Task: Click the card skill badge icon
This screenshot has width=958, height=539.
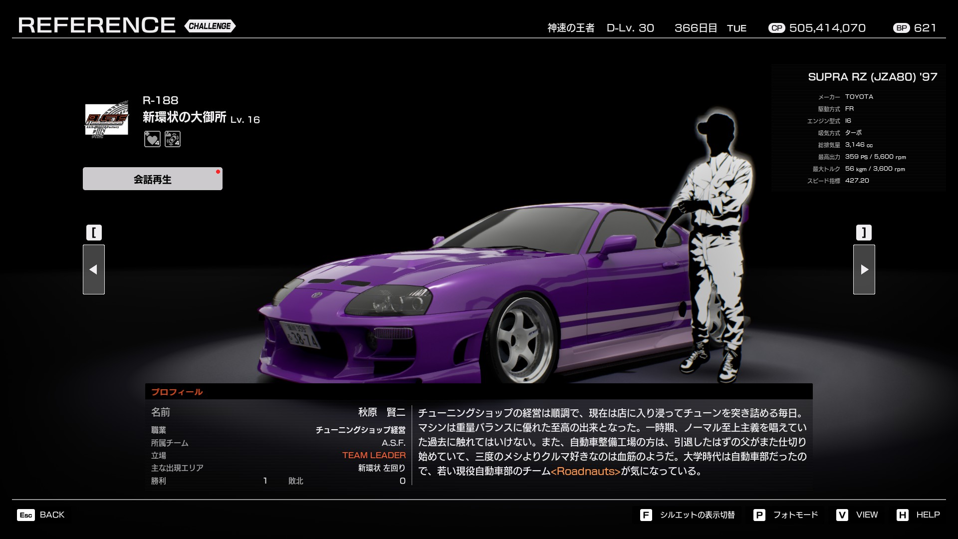Action: pos(172,139)
